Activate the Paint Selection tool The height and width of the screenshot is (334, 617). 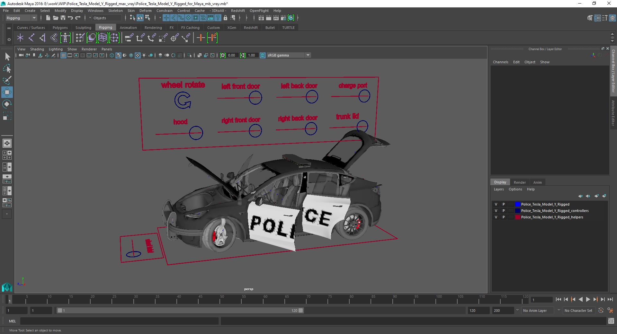[x=7, y=80]
